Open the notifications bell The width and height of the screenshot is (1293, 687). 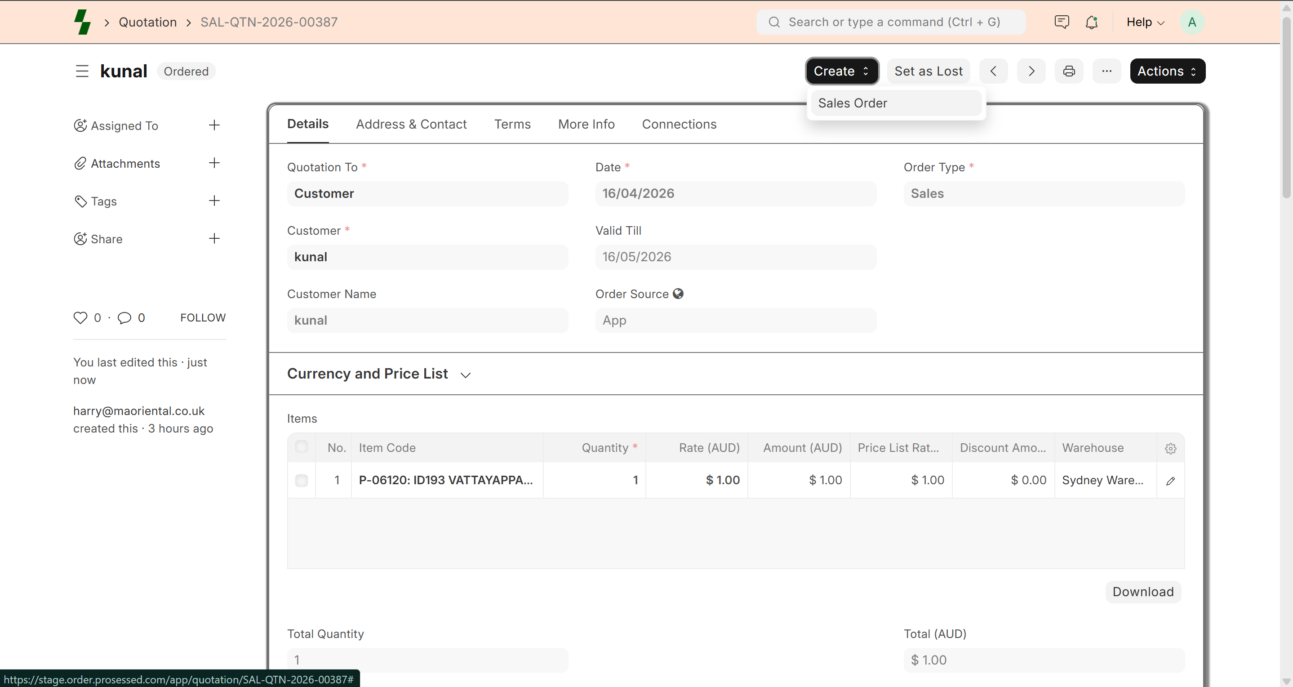coord(1091,22)
